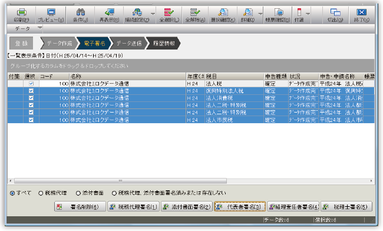This screenshot has width=383, height=231.
Task: Click the 付箋 sticky note icon
Action: 299,12
